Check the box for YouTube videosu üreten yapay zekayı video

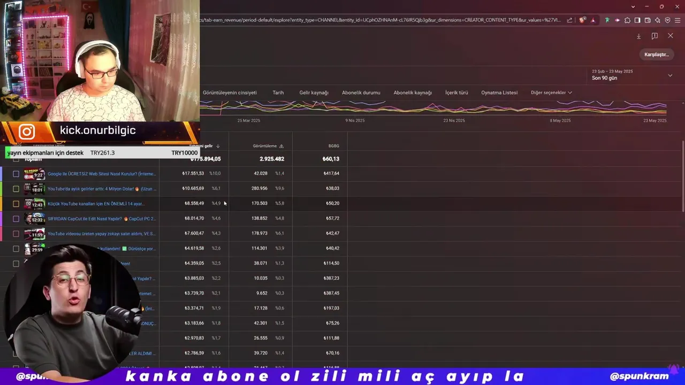pos(16,234)
